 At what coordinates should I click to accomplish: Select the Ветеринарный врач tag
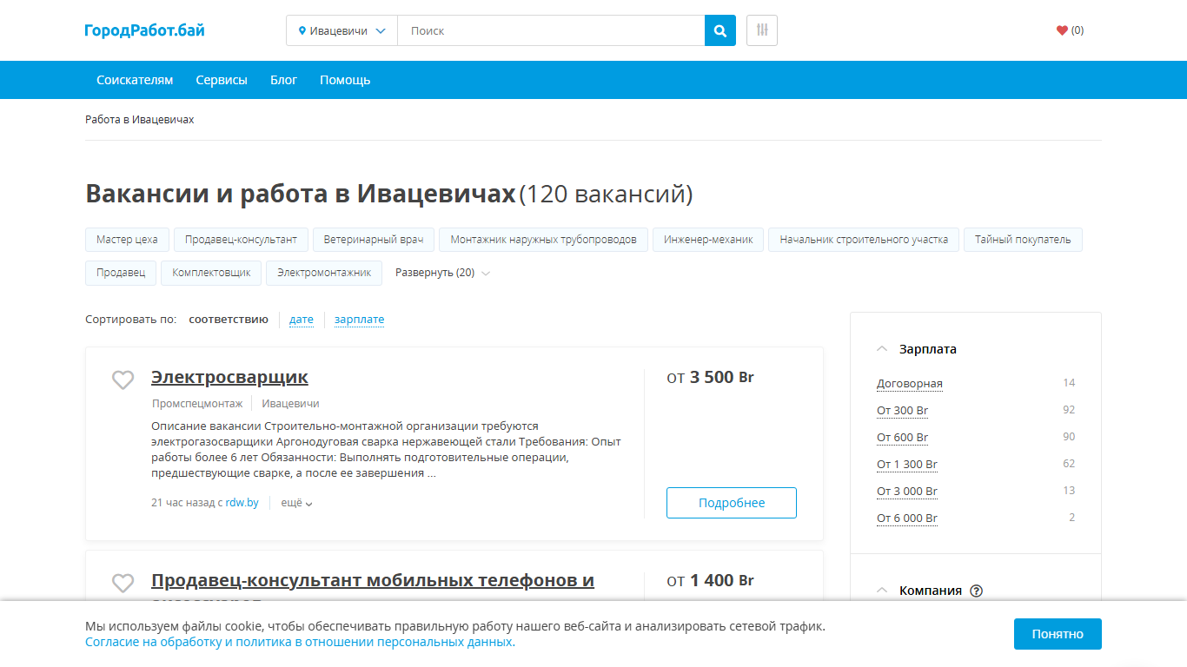pyautogui.click(x=374, y=240)
